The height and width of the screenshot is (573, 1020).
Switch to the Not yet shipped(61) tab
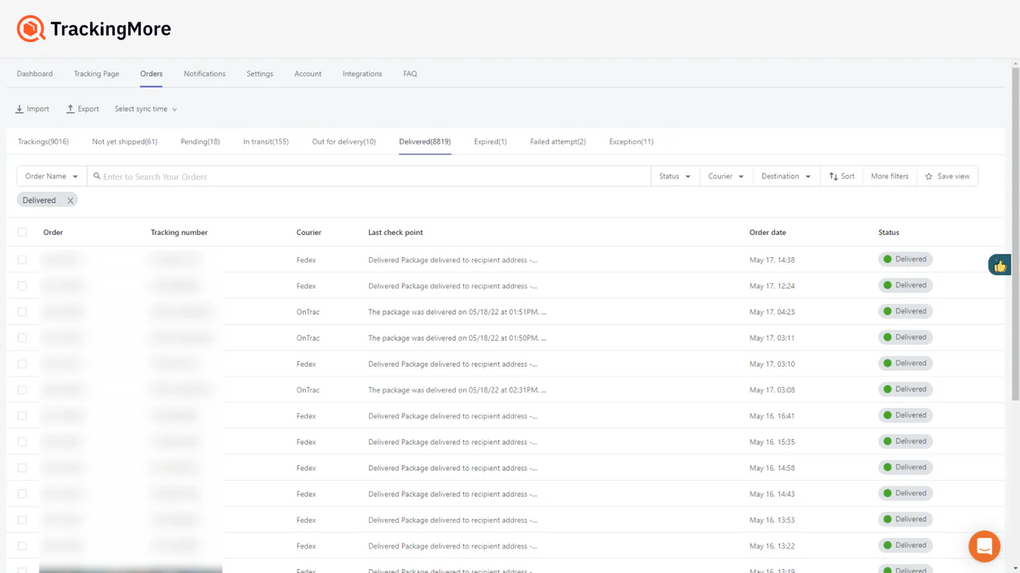(x=124, y=142)
